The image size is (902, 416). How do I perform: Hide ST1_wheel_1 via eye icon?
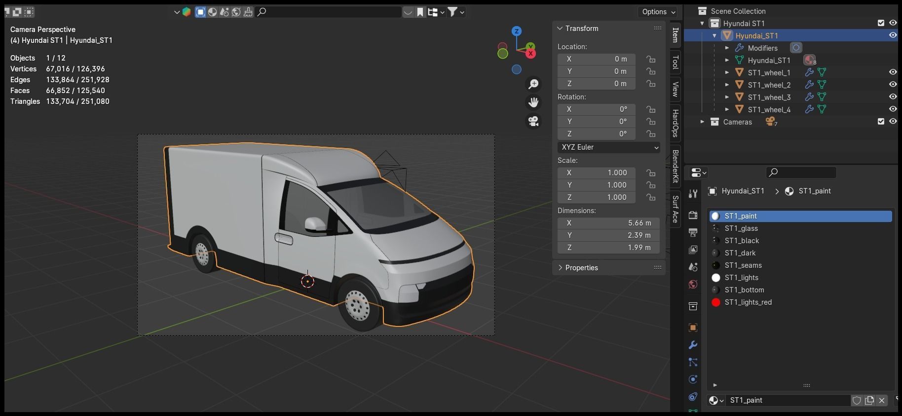pyautogui.click(x=893, y=72)
